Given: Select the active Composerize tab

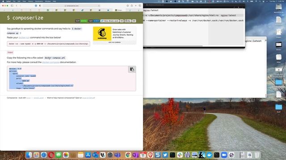Looking at the screenshot, I should (119, 10).
